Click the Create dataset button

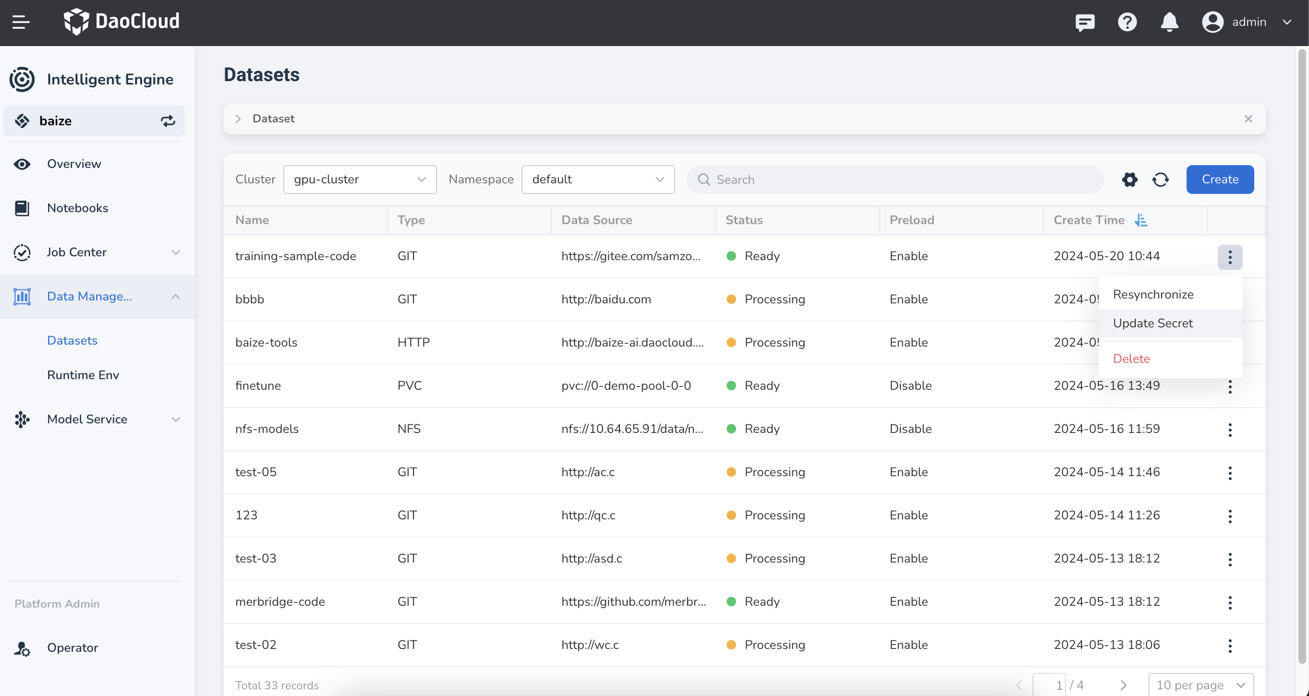click(x=1220, y=179)
